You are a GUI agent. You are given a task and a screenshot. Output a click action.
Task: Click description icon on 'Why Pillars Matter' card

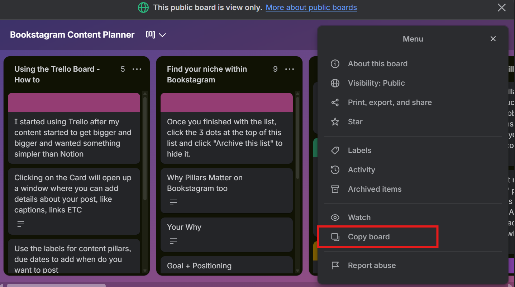pyautogui.click(x=173, y=202)
